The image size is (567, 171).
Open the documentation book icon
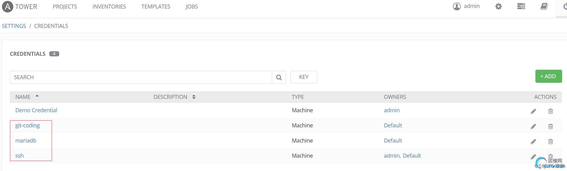coord(544,6)
